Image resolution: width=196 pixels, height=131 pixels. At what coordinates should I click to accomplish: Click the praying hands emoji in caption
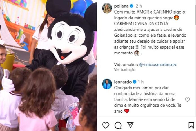(x=137, y=53)
